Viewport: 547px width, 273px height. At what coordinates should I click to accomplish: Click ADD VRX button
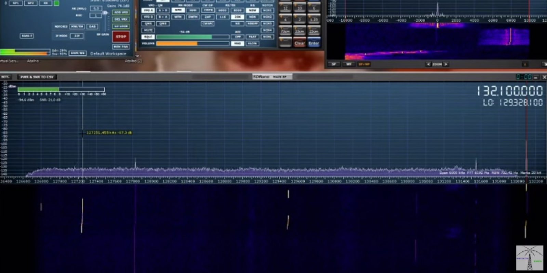pyautogui.click(x=121, y=12)
